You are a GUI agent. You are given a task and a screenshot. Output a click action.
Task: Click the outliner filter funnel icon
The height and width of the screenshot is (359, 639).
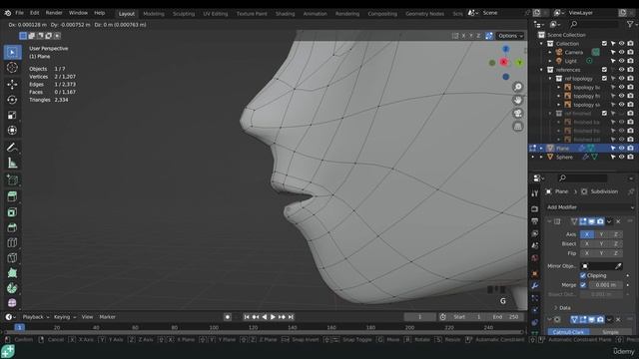click(630, 24)
